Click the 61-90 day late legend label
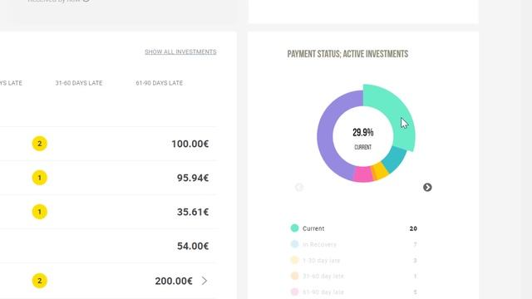Image resolution: width=532 pixels, height=299 pixels. click(323, 292)
